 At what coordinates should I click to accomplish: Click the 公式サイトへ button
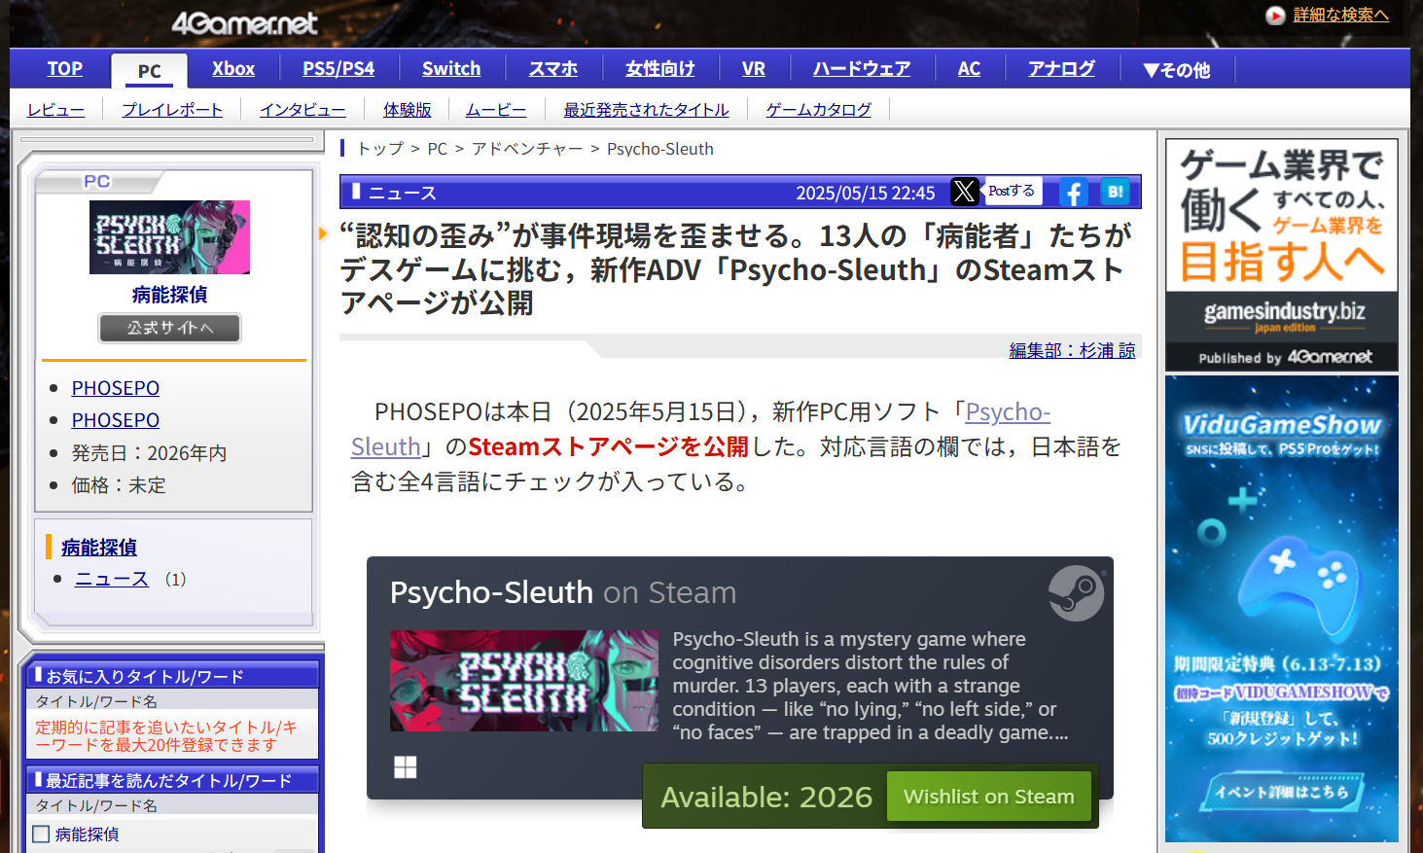169,328
